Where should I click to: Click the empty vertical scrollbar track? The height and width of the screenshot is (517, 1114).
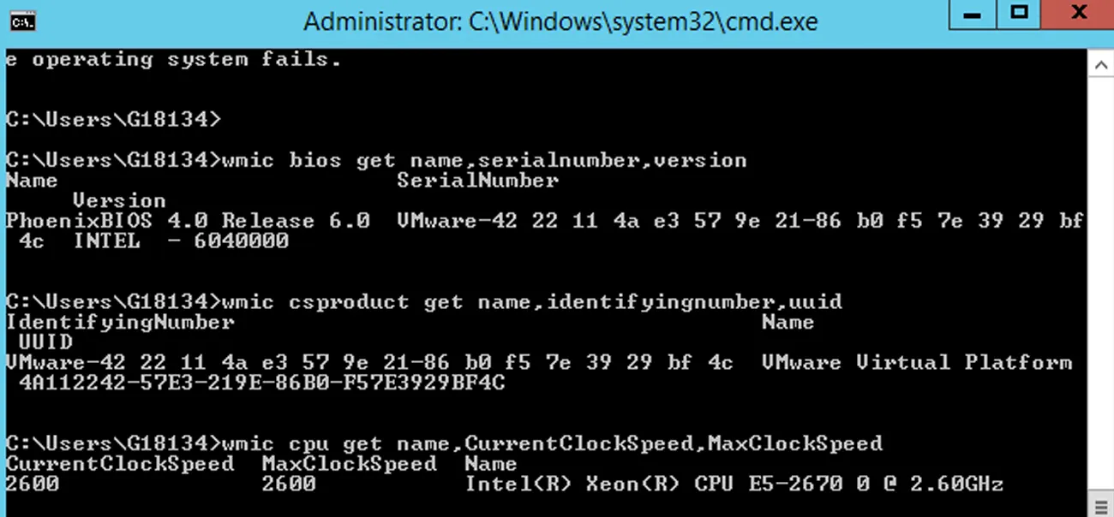pos(1100,282)
